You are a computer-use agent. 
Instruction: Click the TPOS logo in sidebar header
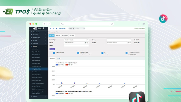(x=38, y=28)
